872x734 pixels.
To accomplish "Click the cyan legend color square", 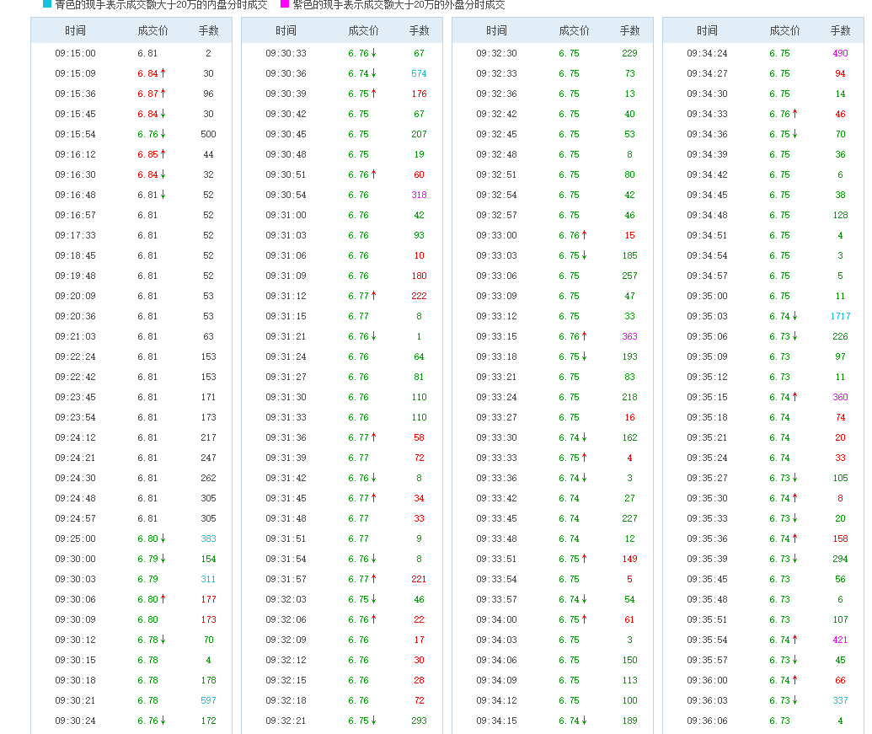I will [x=47, y=4].
